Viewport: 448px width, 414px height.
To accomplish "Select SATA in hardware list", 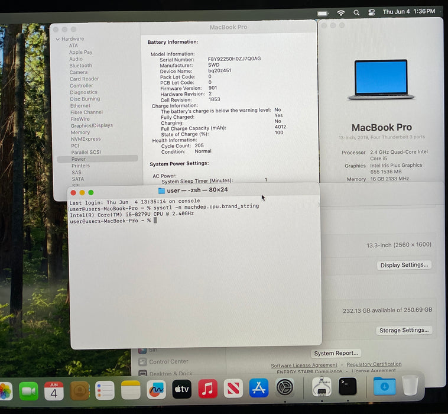I will [78, 179].
